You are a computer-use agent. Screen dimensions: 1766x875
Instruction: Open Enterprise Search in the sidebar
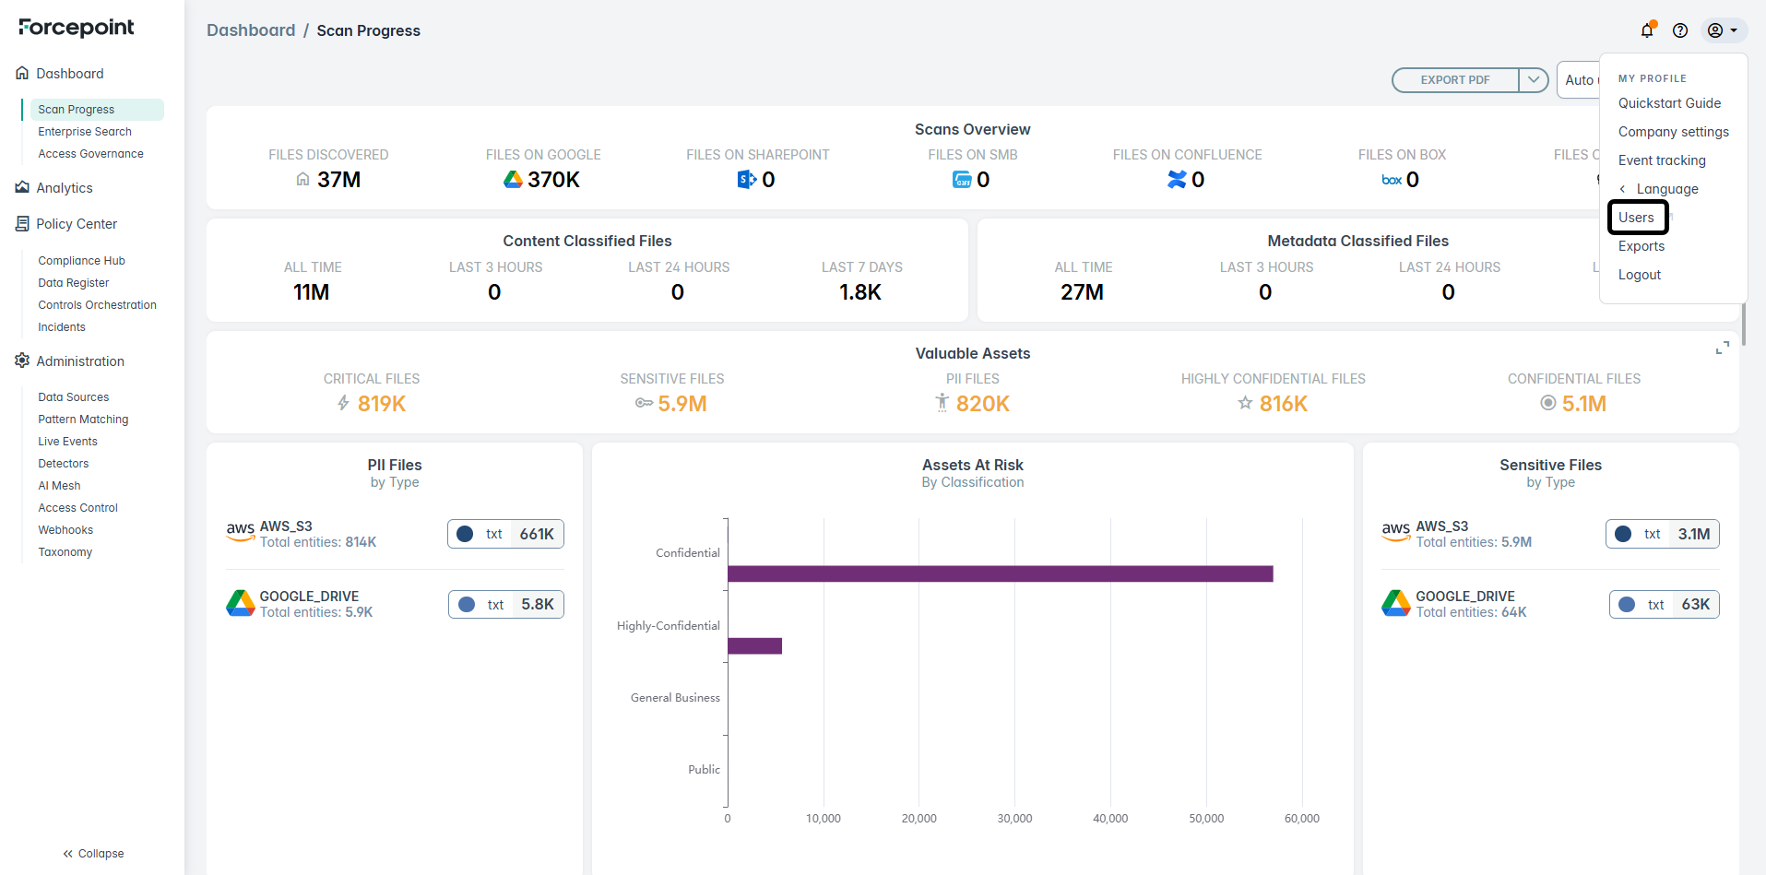[x=85, y=132]
